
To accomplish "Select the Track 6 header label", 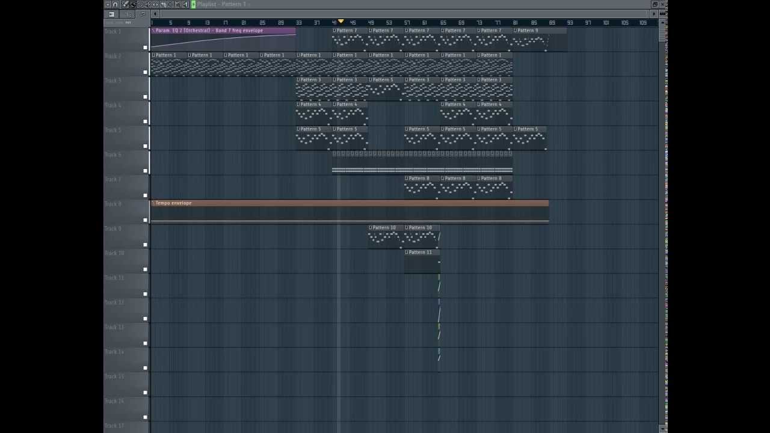I will [112, 155].
